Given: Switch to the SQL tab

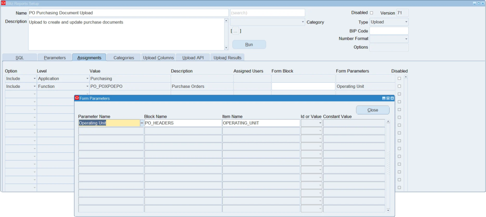Looking at the screenshot, I should 19,57.
